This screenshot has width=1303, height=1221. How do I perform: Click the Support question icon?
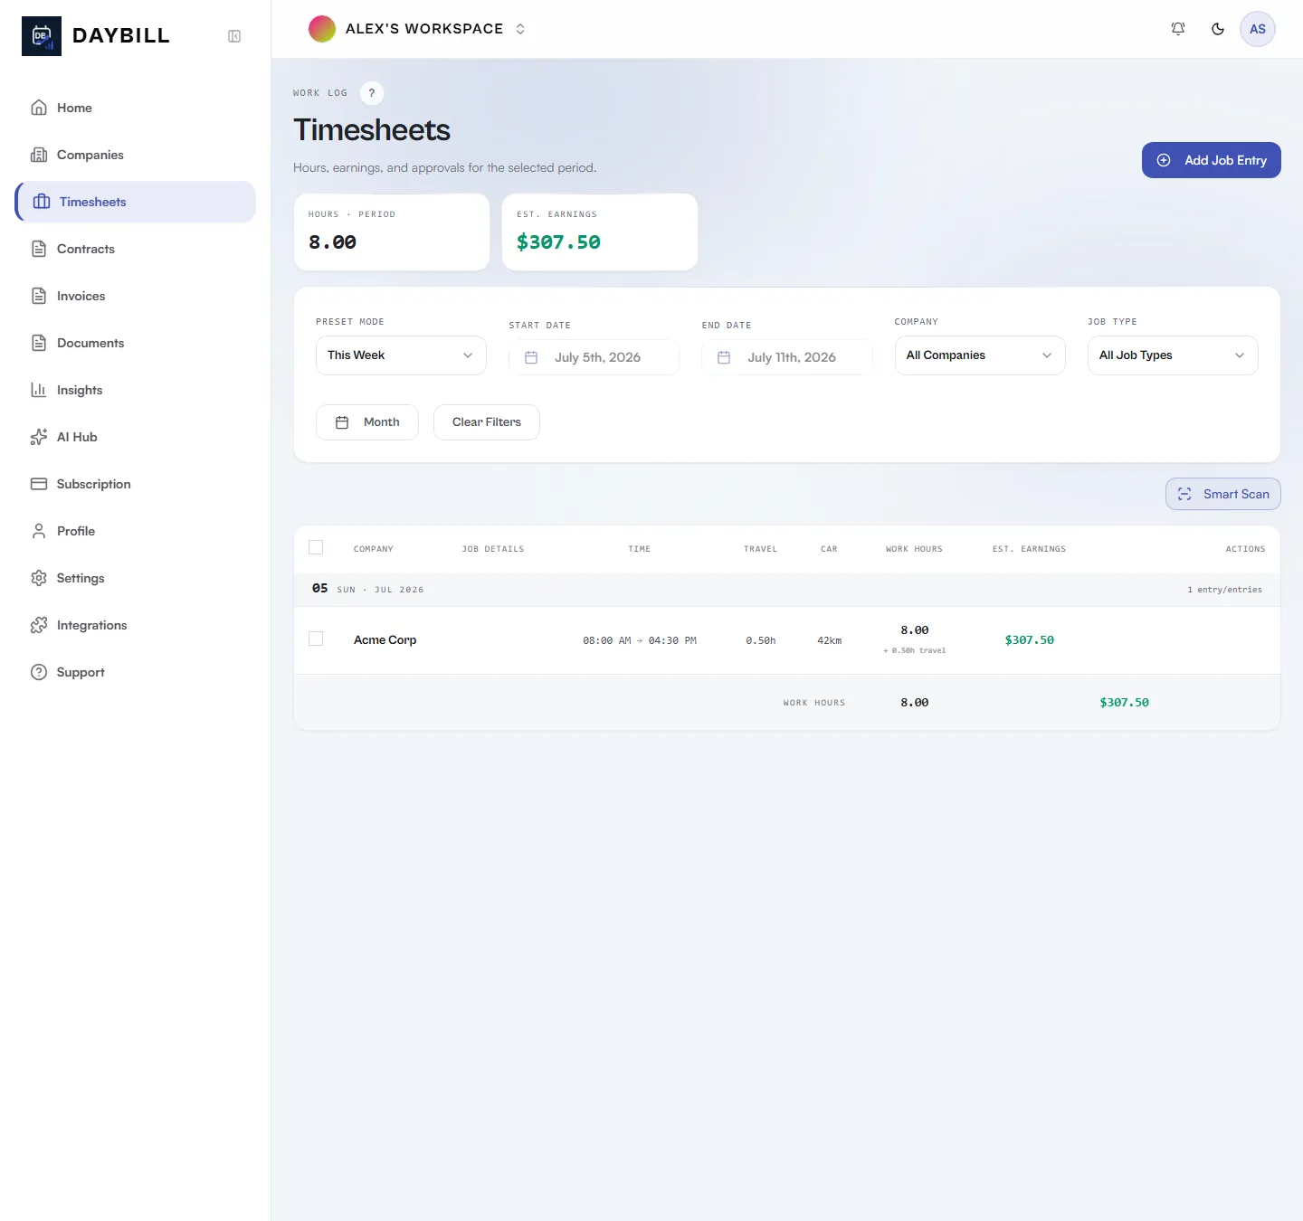[39, 672]
